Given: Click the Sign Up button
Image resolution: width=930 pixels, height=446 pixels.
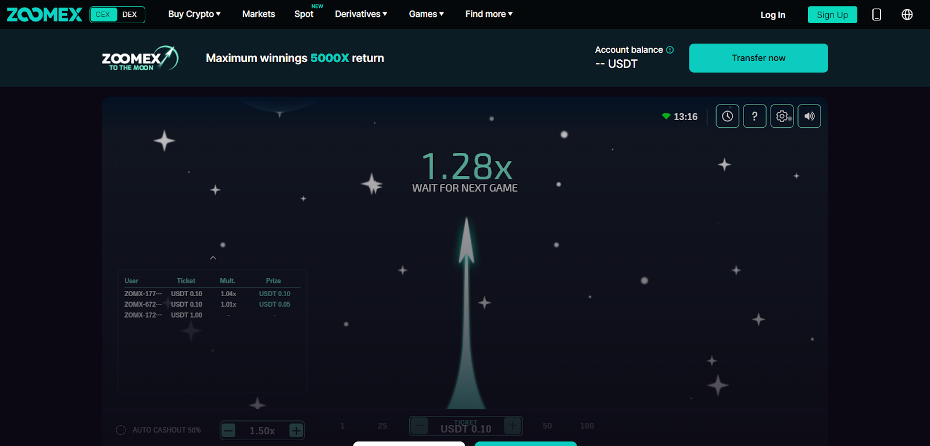Looking at the screenshot, I should tap(832, 15).
